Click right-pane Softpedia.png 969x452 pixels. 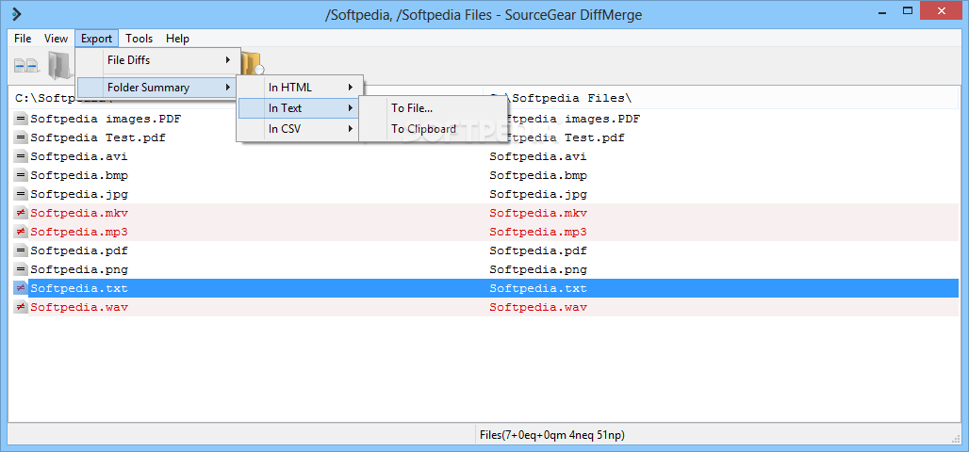[538, 270]
